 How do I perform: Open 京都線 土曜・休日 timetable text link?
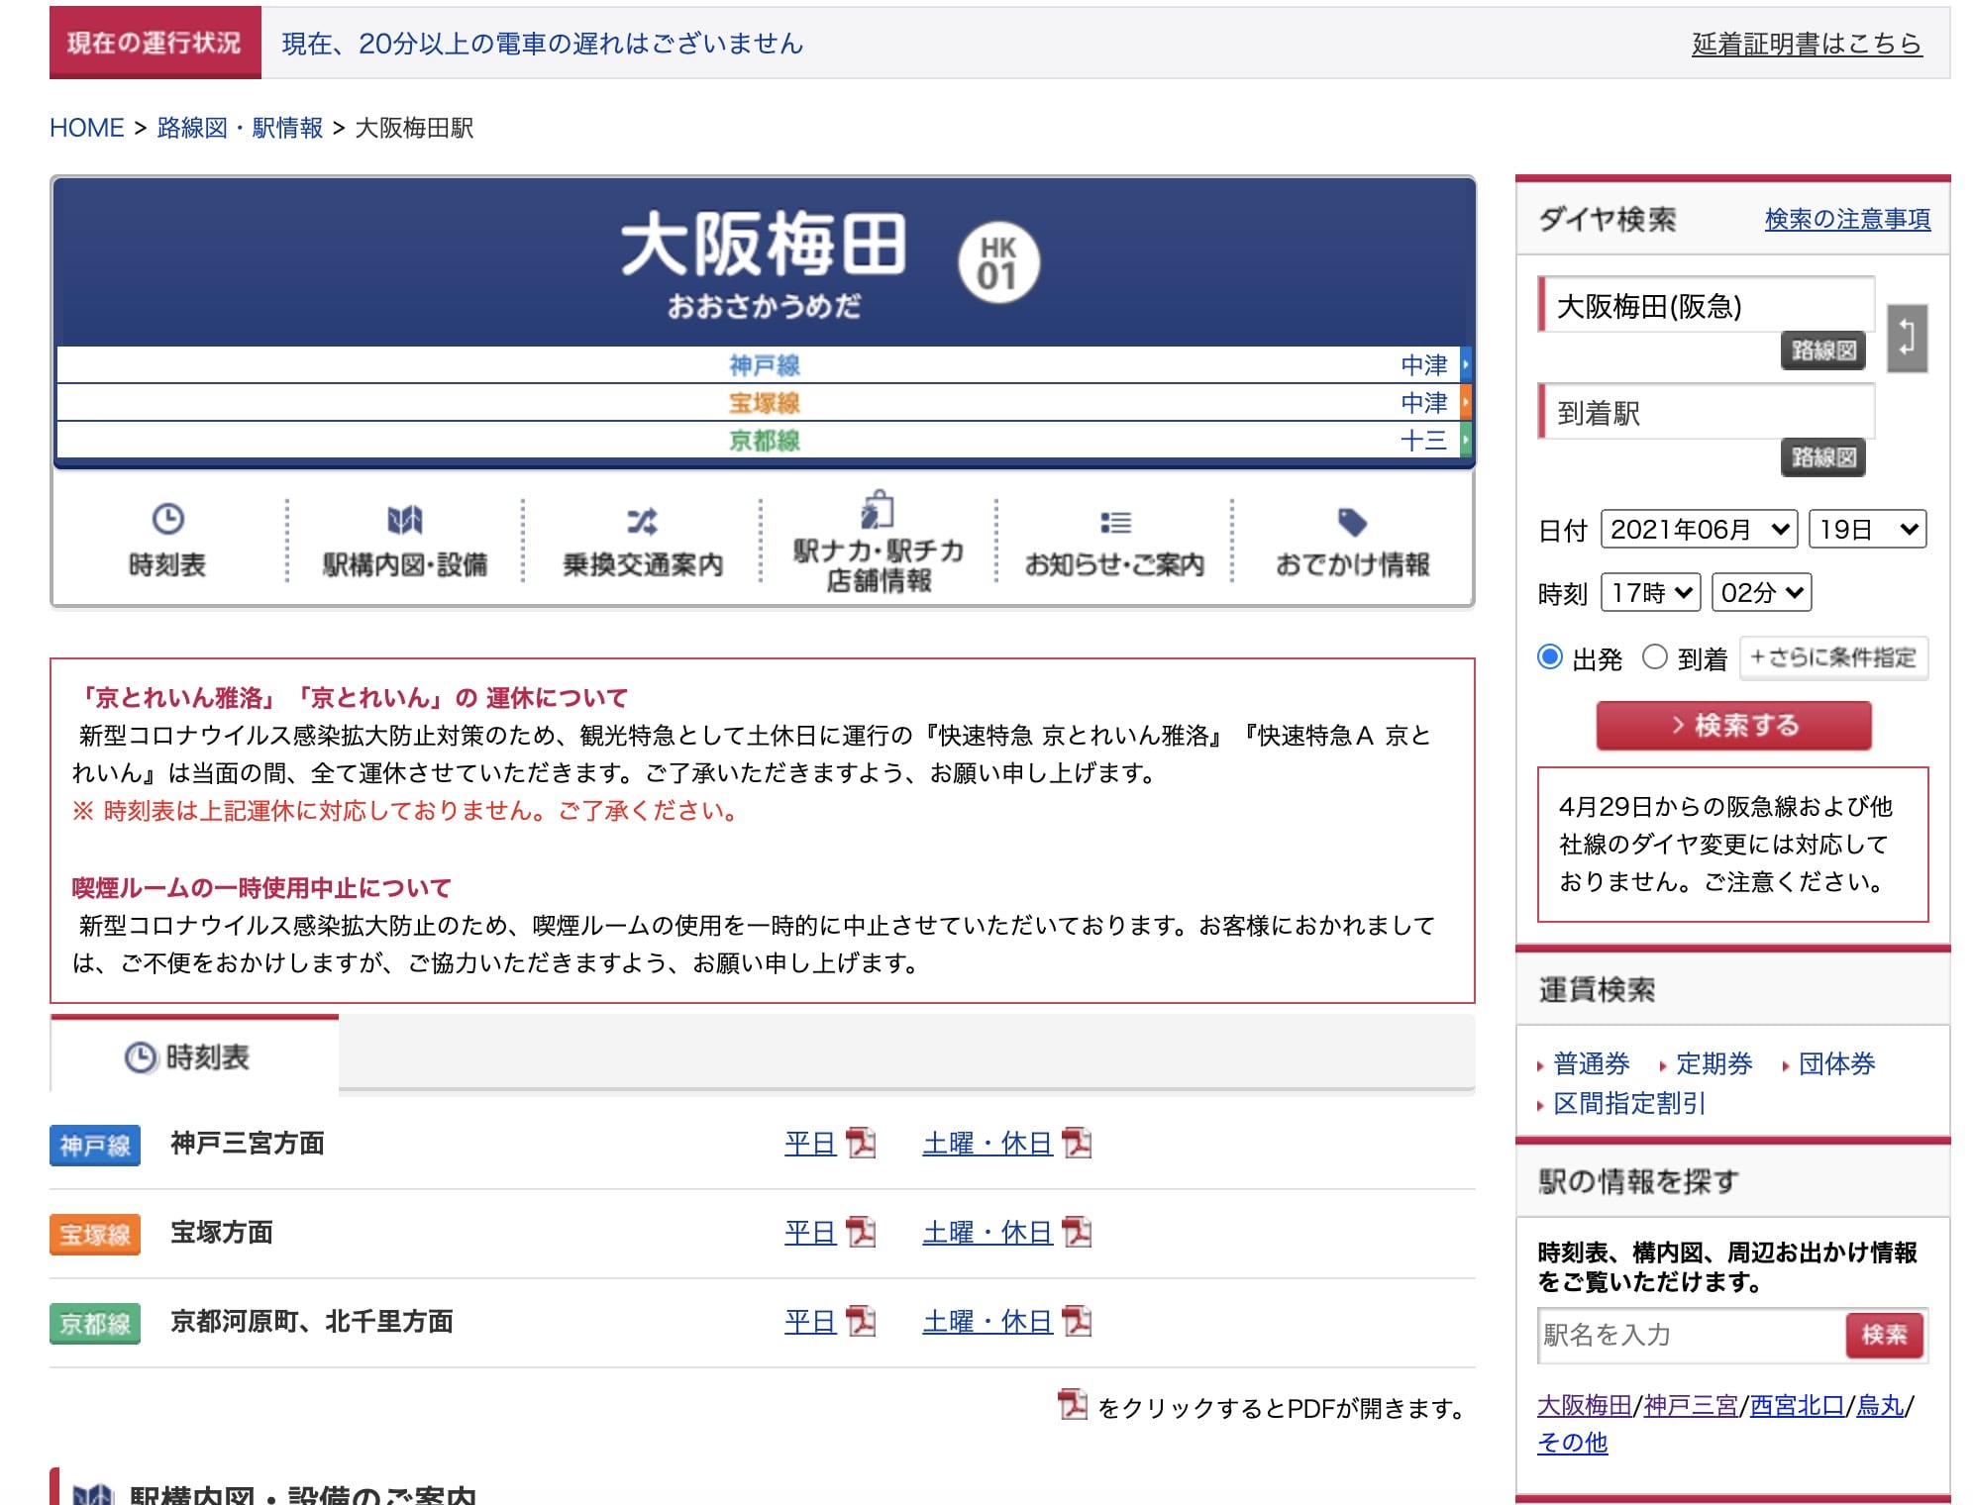point(986,1322)
